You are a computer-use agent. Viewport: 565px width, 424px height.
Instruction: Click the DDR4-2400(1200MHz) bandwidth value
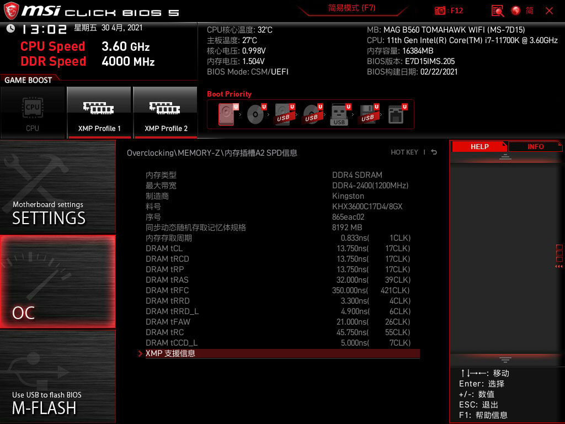[370, 185]
